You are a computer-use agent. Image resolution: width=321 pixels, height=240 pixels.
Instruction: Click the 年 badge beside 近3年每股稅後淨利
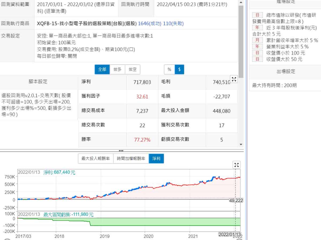257,28
